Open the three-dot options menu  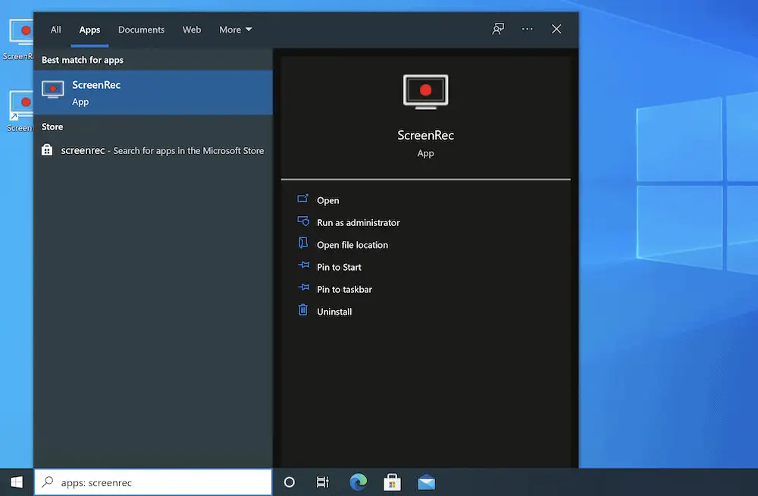coord(527,29)
